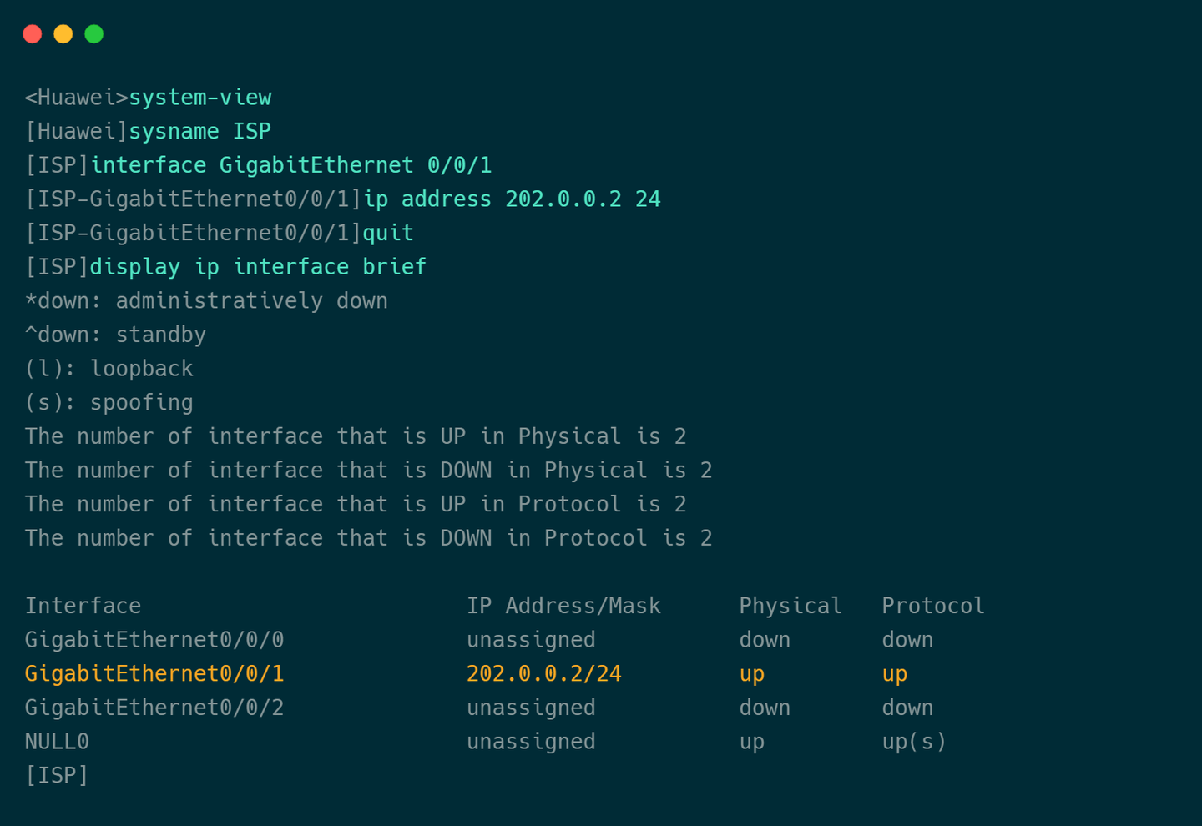
Task: Click the GigabitEthernet0/0/2 table entry
Action: point(154,708)
